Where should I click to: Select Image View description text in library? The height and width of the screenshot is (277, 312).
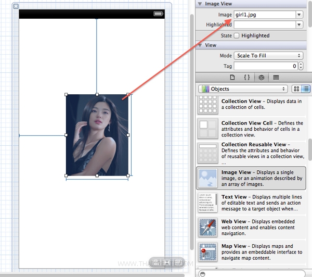pos(262,178)
